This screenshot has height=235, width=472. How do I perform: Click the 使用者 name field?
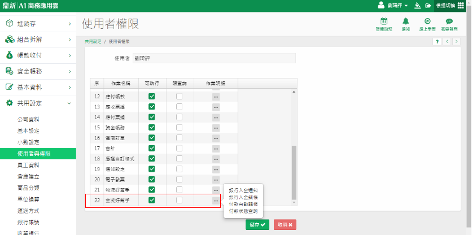(x=214, y=58)
